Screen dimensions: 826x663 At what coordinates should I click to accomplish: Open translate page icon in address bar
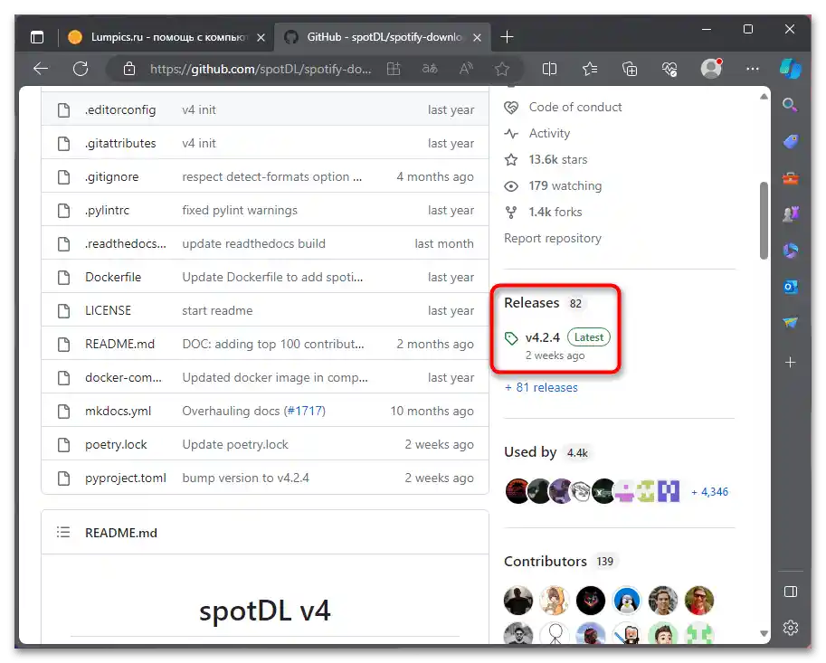pos(430,69)
